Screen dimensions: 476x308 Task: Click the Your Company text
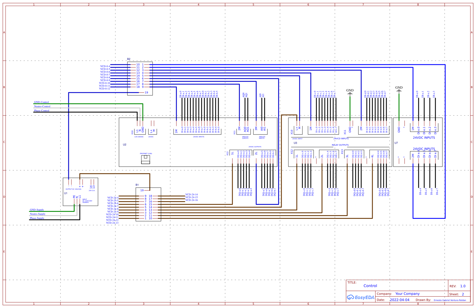tap(407, 294)
